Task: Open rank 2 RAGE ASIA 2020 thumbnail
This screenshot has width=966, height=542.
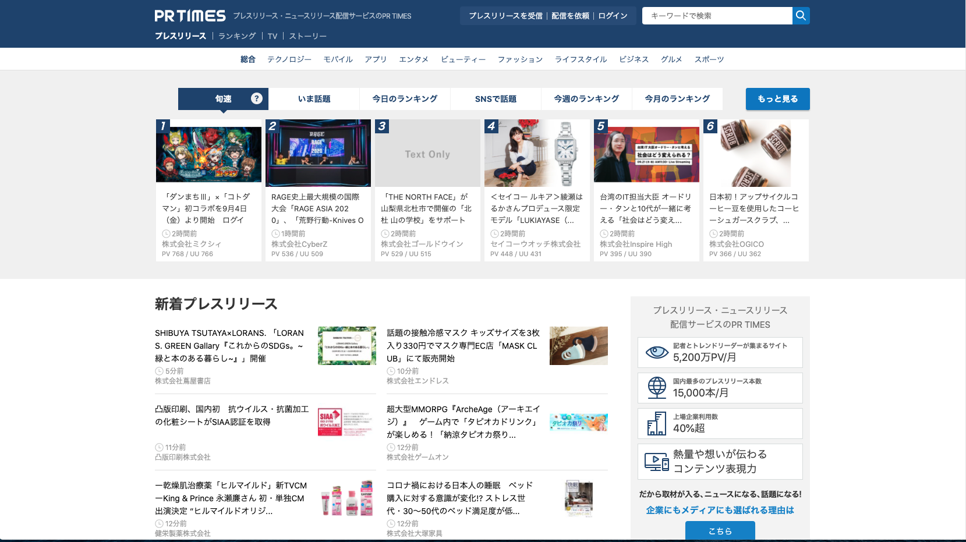Action: [x=318, y=153]
